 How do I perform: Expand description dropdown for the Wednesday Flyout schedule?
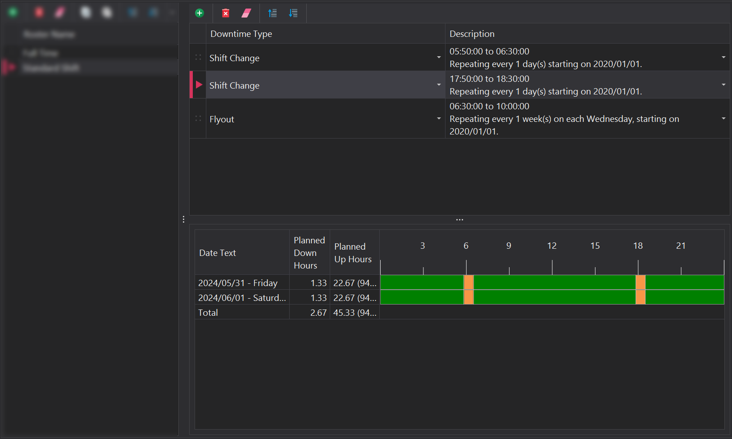point(723,119)
